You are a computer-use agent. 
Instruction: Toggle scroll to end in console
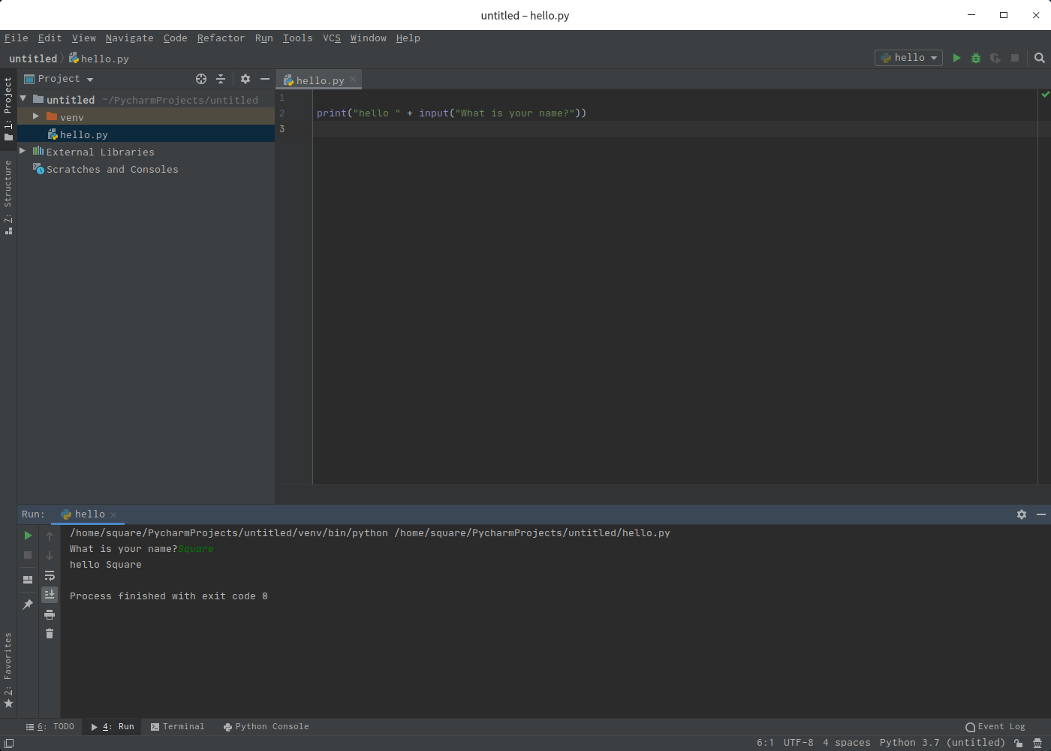(x=50, y=594)
